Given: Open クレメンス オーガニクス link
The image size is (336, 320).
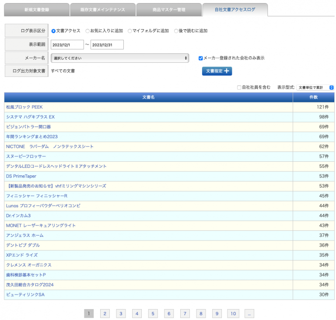Looking at the screenshot, I should point(29,265).
